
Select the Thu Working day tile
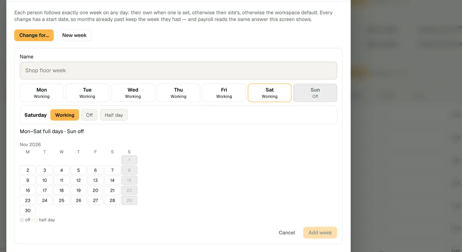pyautogui.click(x=178, y=93)
